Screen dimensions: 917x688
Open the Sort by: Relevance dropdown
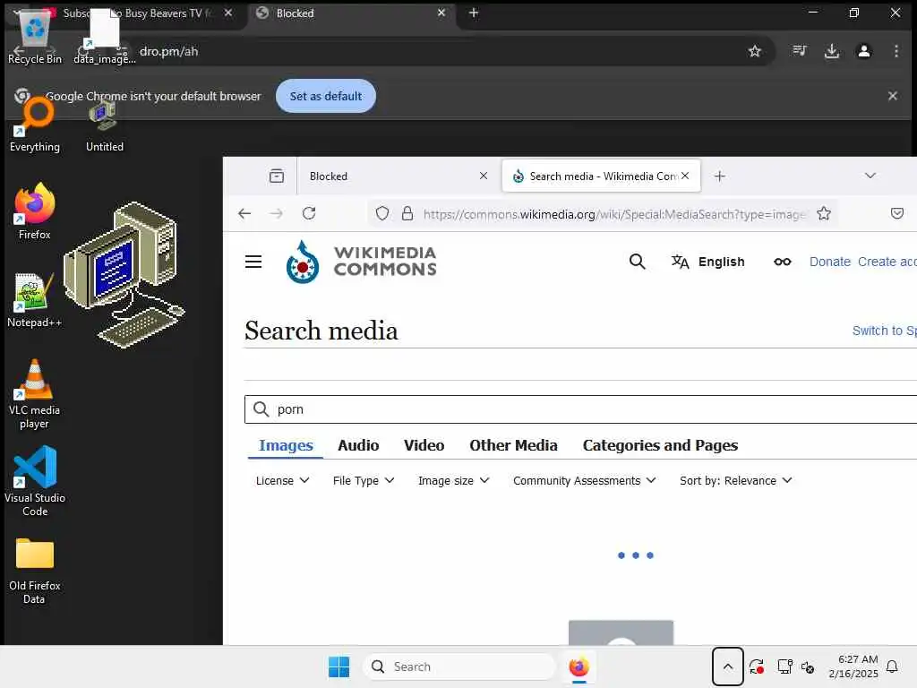coord(735,480)
